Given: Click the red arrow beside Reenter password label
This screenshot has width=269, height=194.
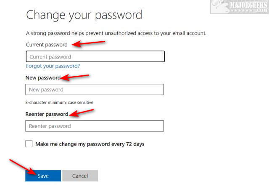Looking at the screenshot, I should (x=82, y=113).
